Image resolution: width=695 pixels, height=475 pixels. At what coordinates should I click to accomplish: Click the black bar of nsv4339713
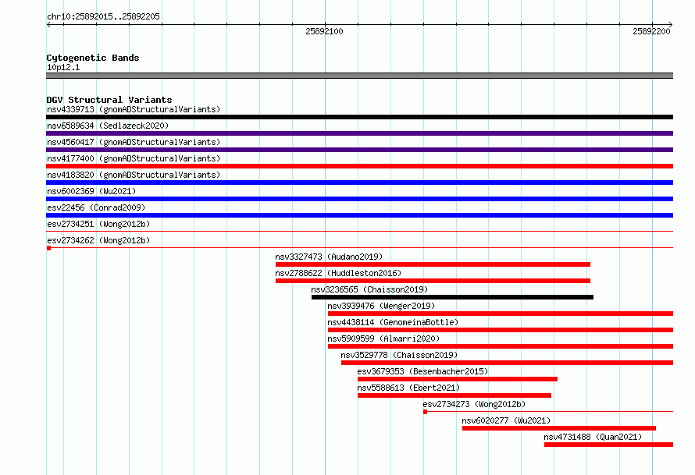point(359,117)
